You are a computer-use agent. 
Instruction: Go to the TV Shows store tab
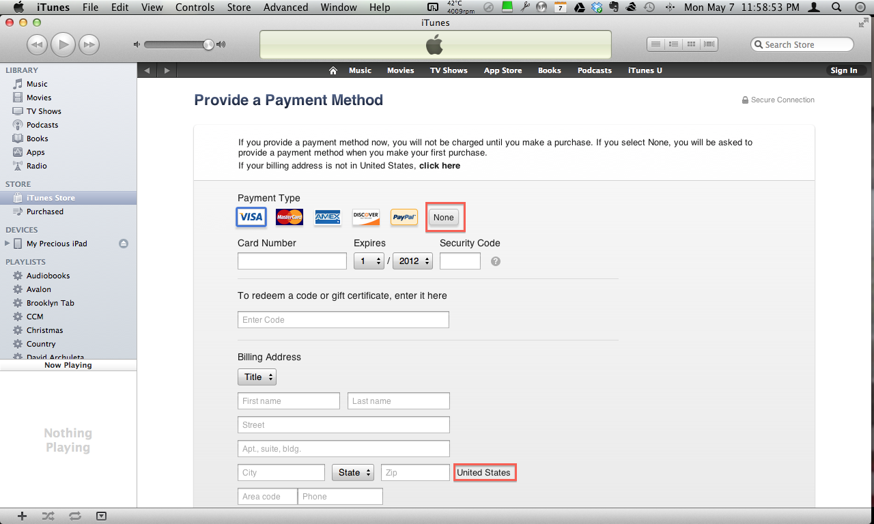[x=449, y=70]
